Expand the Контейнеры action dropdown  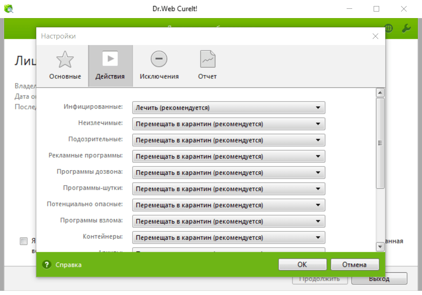(x=228, y=237)
